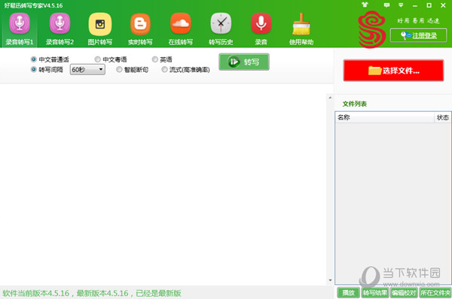View 转写历史 transcription history clock icon
This screenshot has height=299, width=452.
tap(221, 29)
